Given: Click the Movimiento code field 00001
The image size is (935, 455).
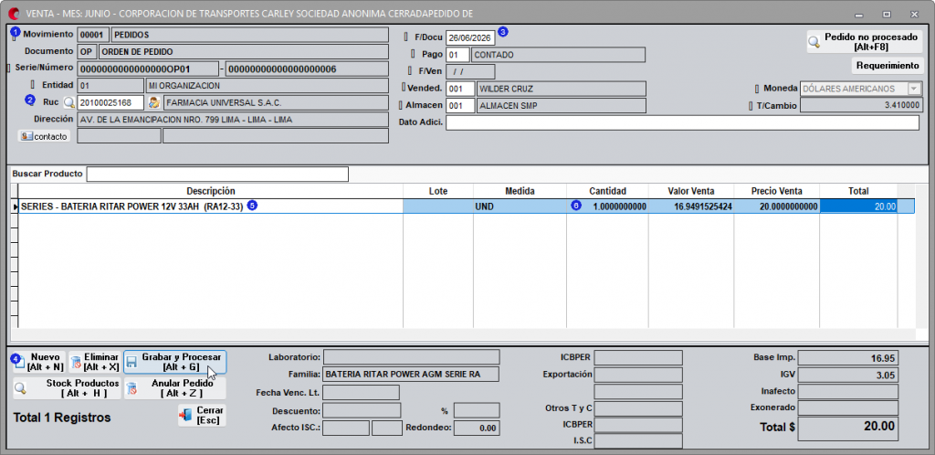Looking at the screenshot, I should pyautogui.click(x=94, y=35).
